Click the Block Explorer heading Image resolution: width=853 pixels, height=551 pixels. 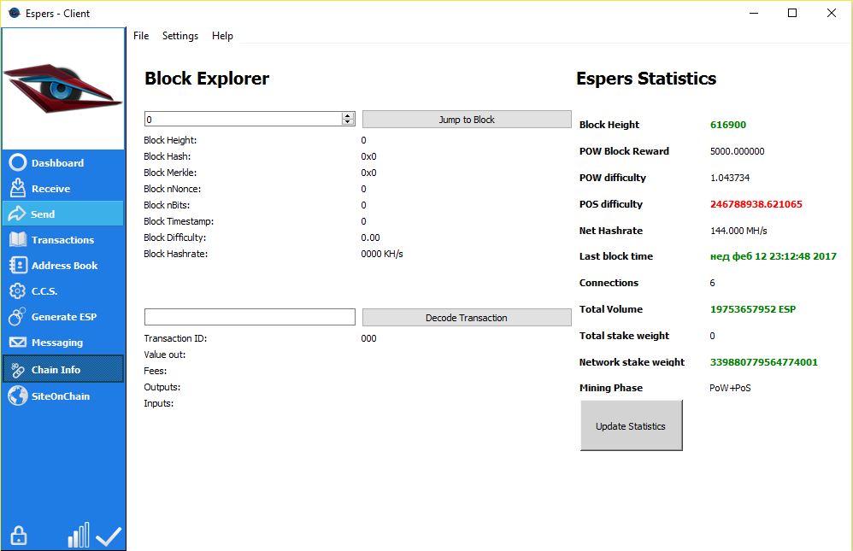tap(207, 79)
